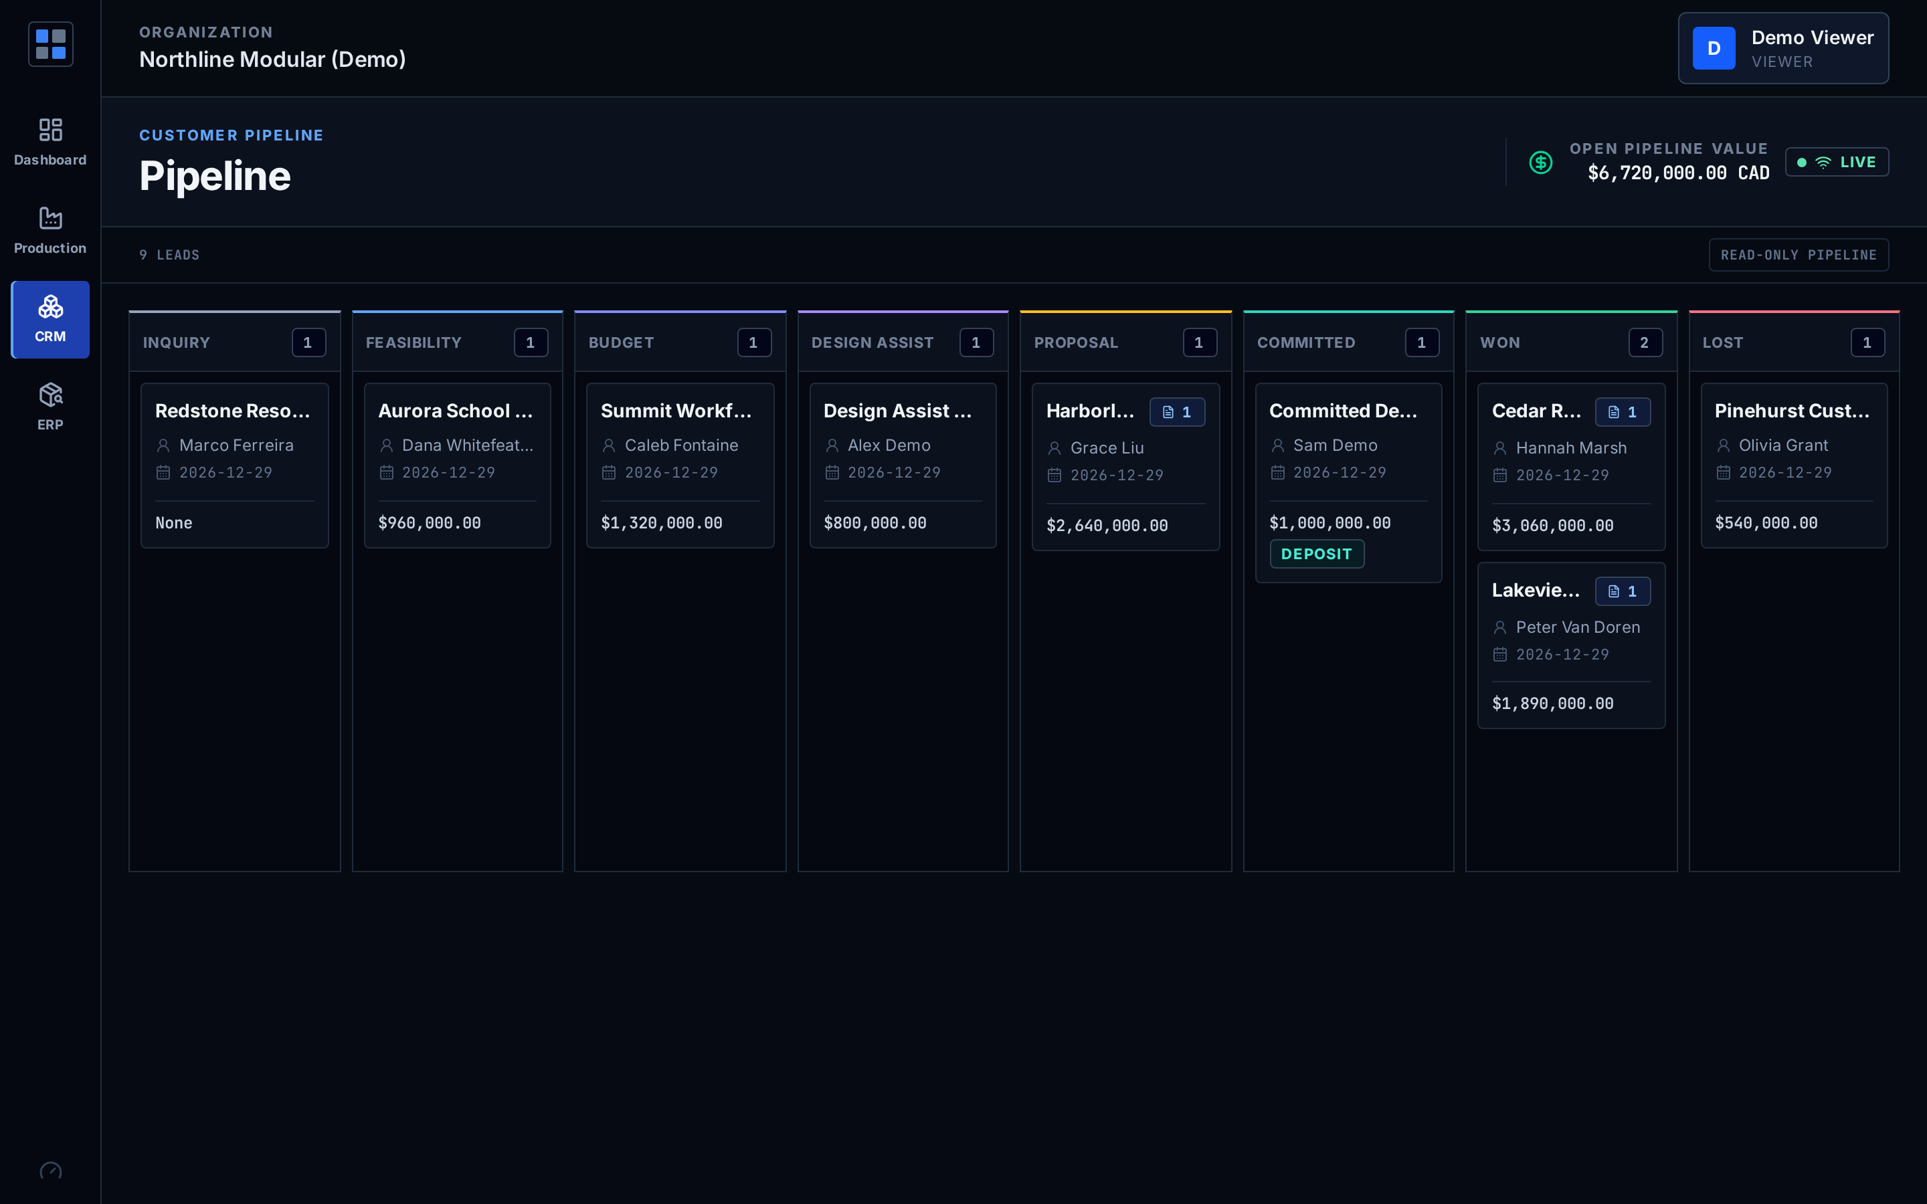Select the CRM sidebar icon
The width and height of the screenshot is (1927, 1204).
[50, 319]
